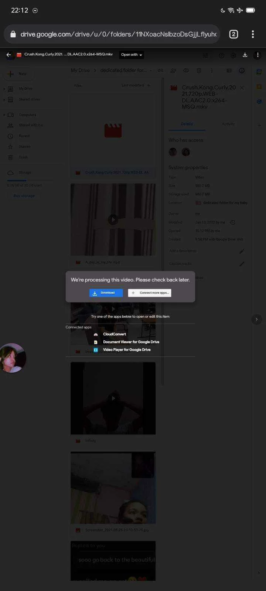
Task: Select Crush.Kong.Curly file name in list
Action: pos(117,172)
